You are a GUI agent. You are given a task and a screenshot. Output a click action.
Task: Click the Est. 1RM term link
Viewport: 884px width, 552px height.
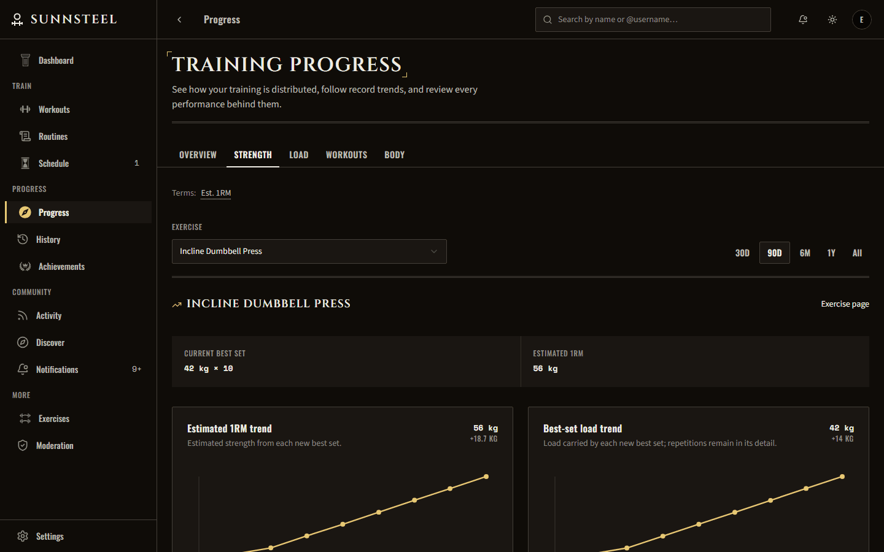click(216, 193)
